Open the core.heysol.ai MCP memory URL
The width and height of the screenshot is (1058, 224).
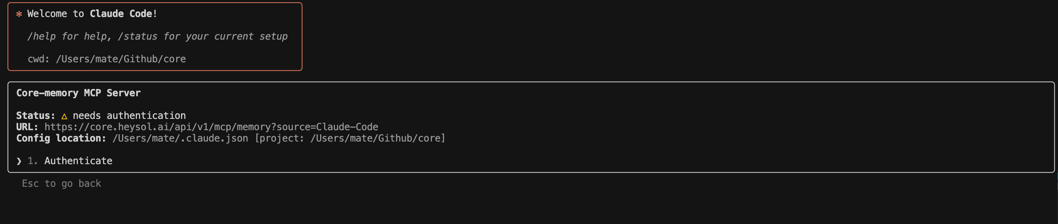211,127
